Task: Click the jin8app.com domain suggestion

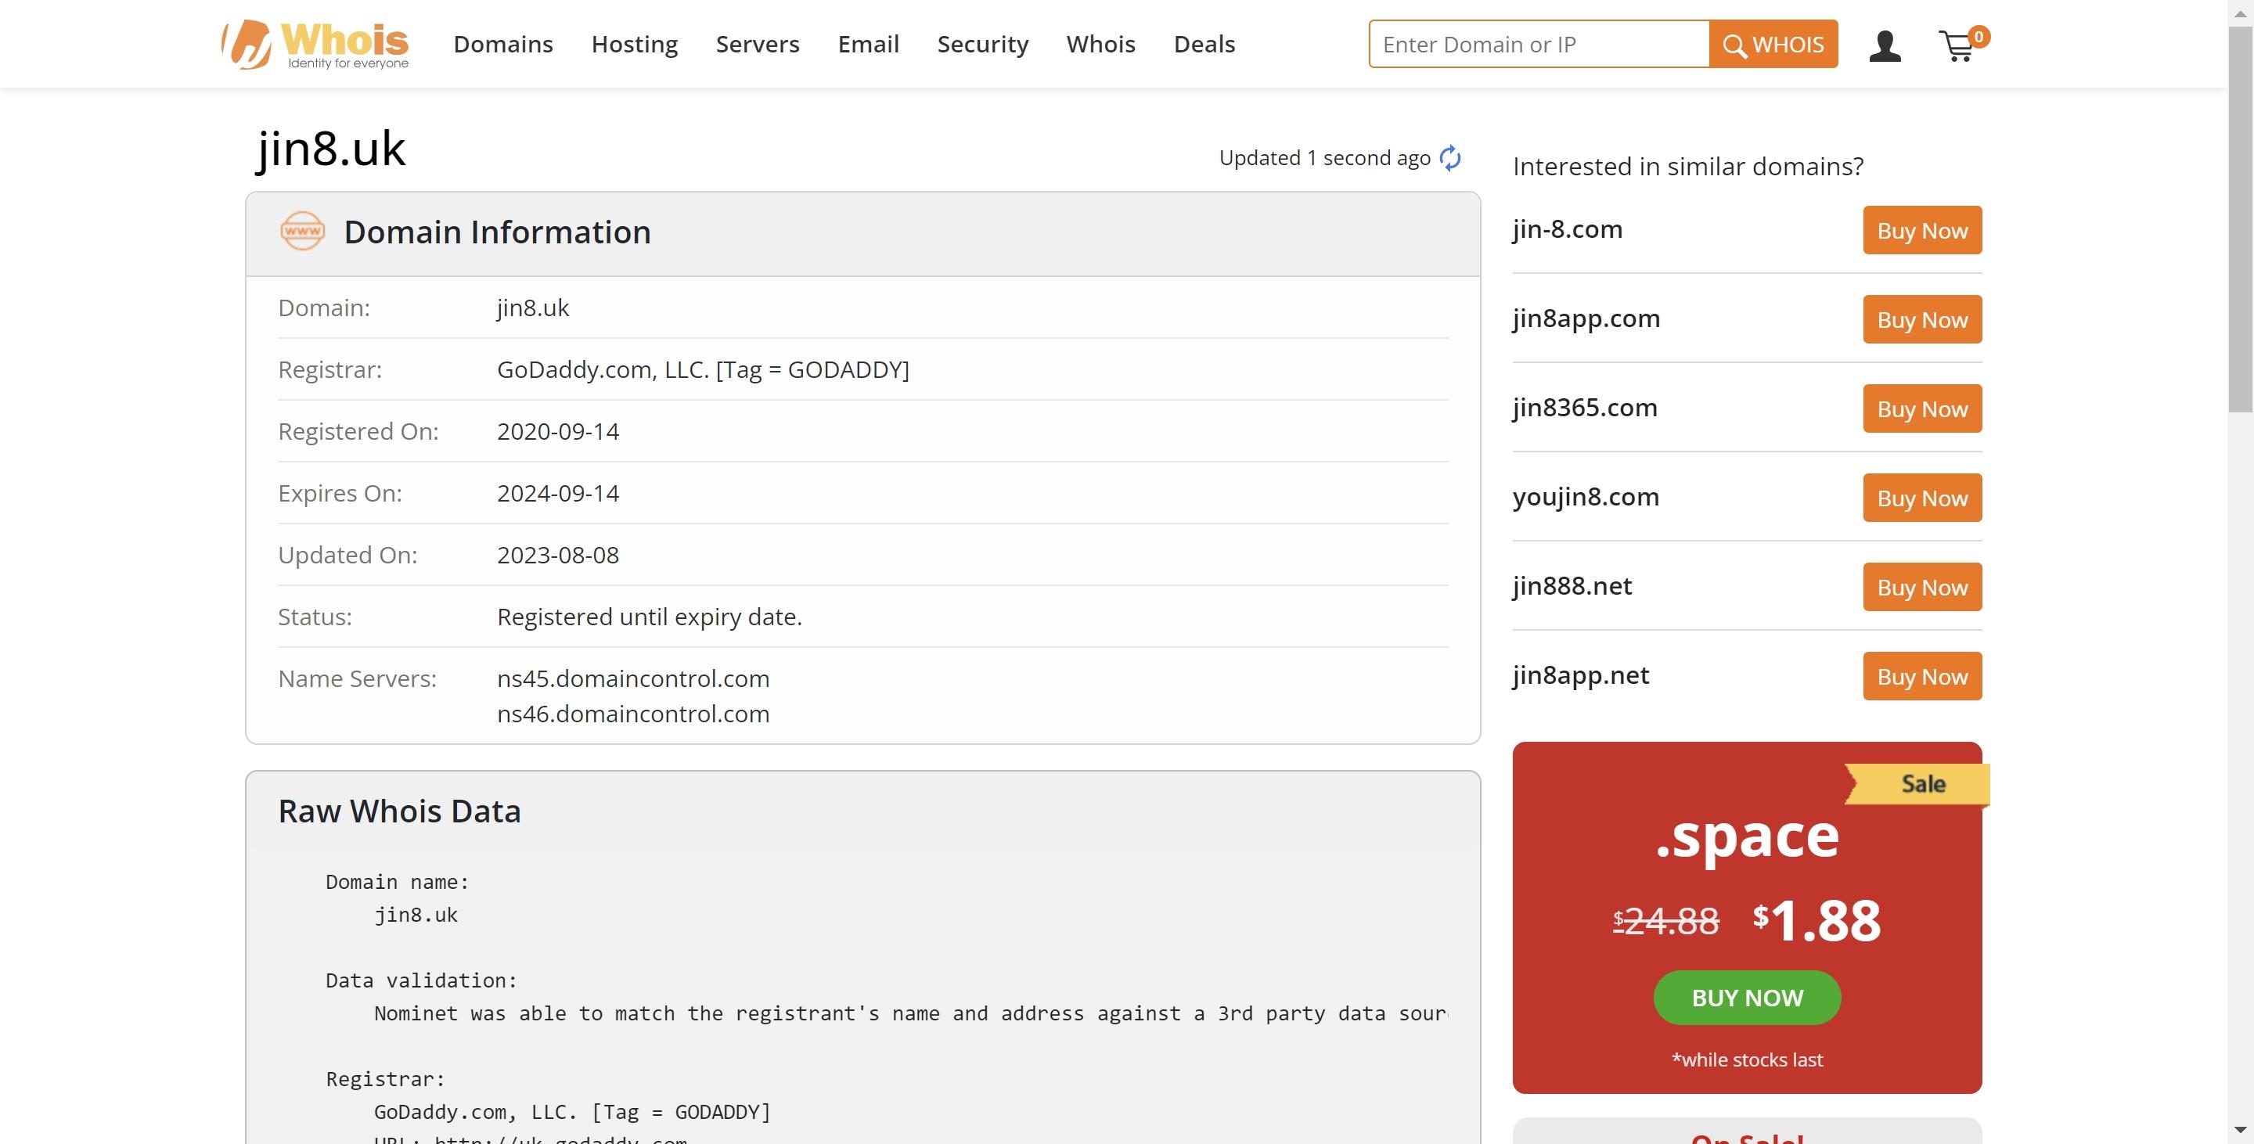Action: coord(1586,318)
